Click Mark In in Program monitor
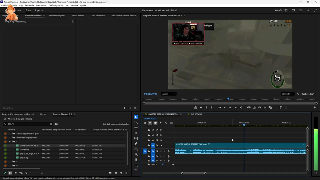The image size is (320, 180). tap(206, 107)
